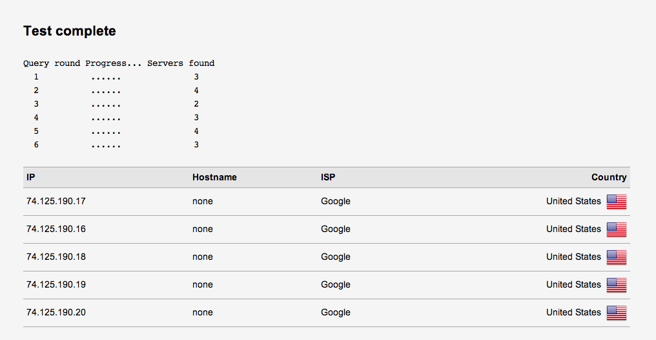Click the US flag for 74.125.190.17
656x340 pixels.
coord(616,202)
